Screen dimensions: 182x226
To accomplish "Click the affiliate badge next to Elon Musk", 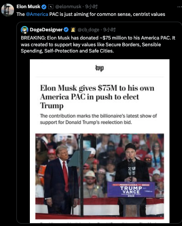I will click(x=51, y=7).
